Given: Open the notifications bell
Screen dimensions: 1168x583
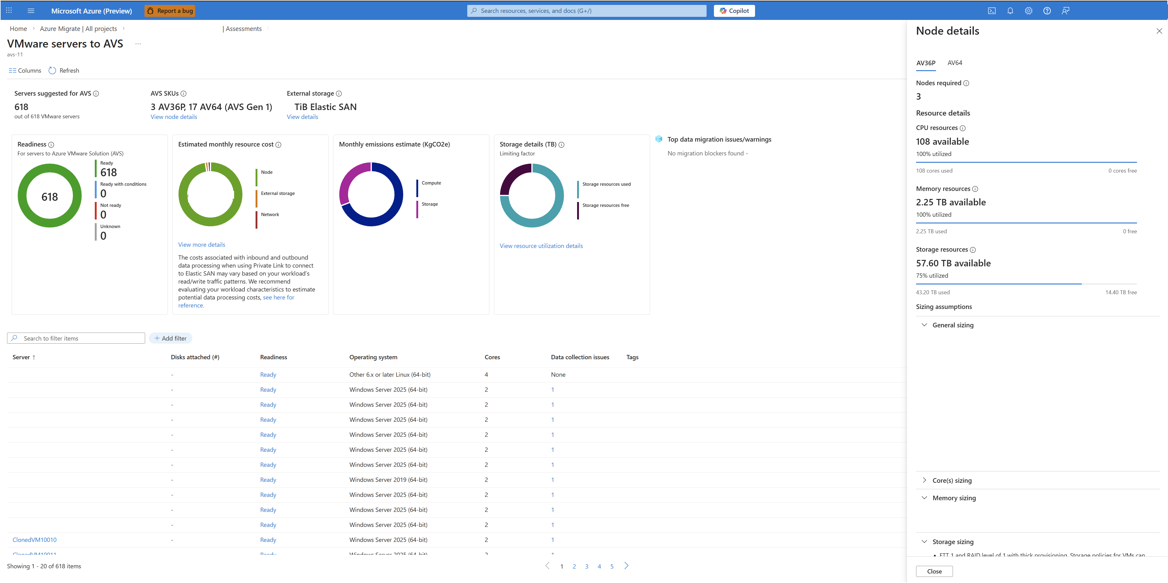Looking at the screenshot, I should point(1010,11).
